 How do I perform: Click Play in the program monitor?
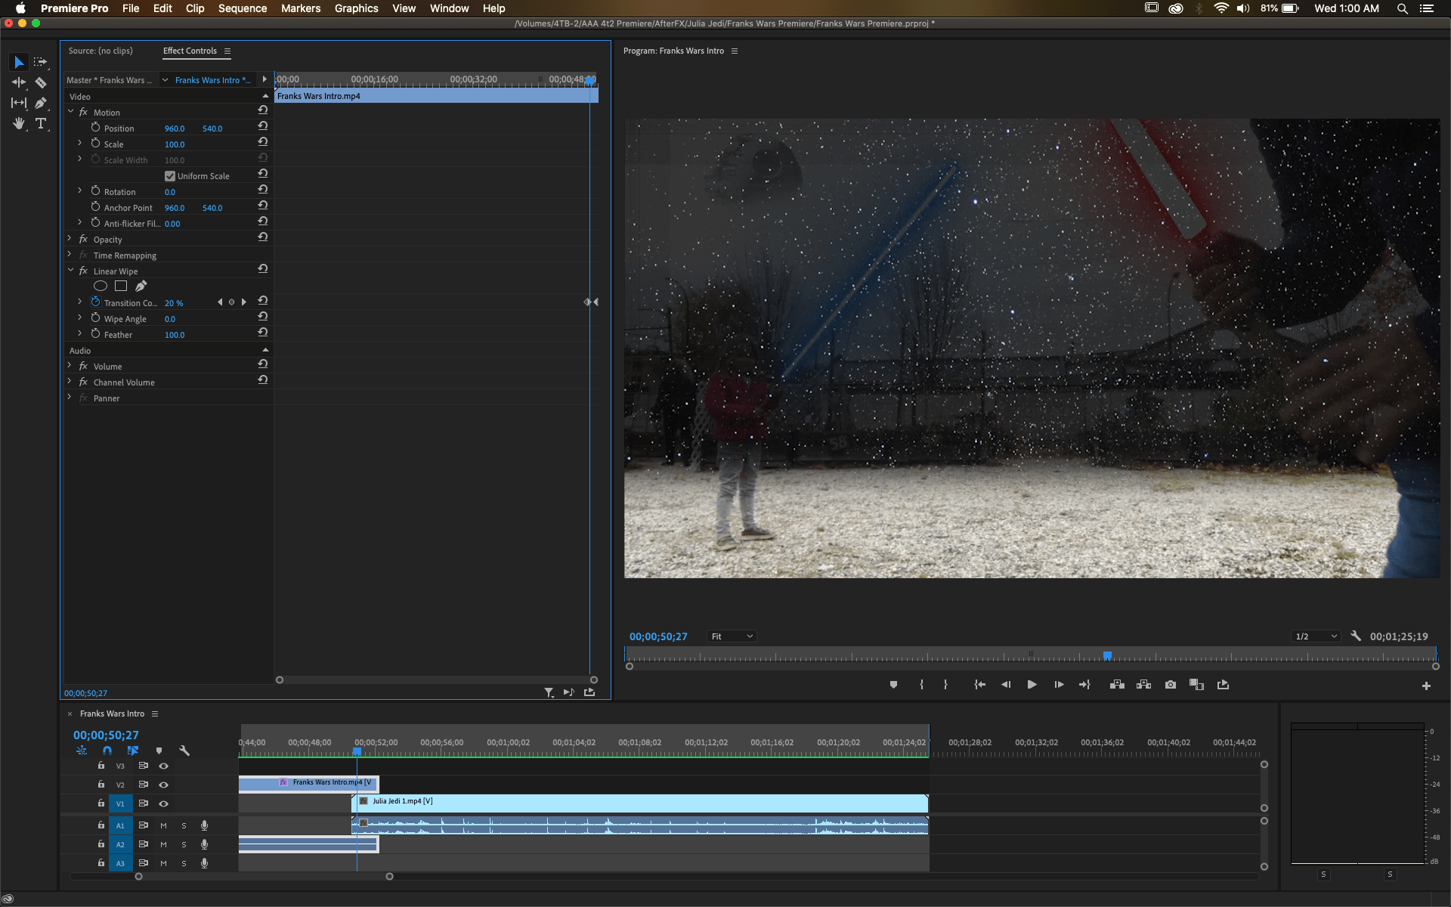tap(1032, 685)
